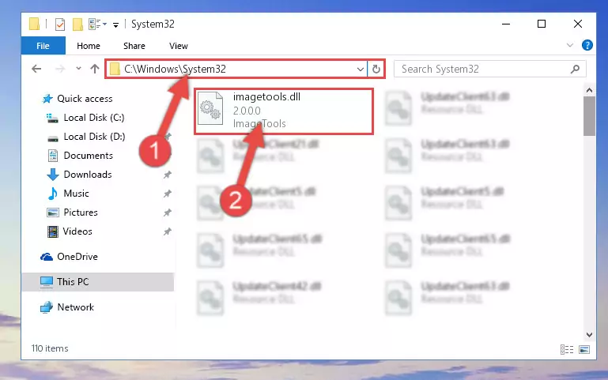This screenshot has height=380, width=608.
Task: Open Documents in the sidebar
Action: point(89,156)
